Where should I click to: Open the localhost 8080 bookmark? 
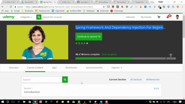pos(74,11)
